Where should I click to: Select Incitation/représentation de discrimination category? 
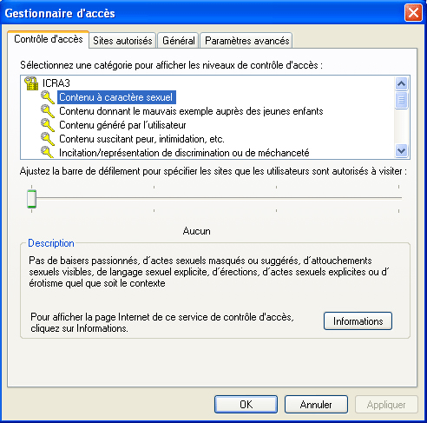[184, 153]
